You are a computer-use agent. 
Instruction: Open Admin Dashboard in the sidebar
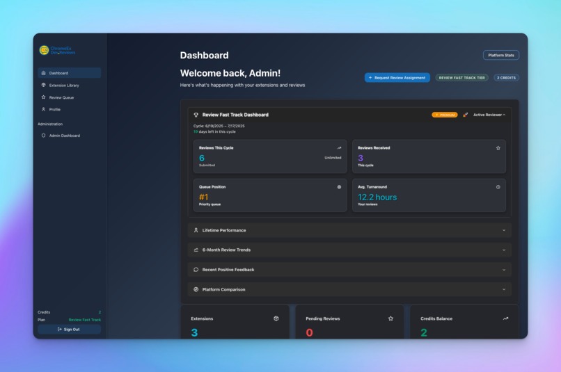pos(69,136)
